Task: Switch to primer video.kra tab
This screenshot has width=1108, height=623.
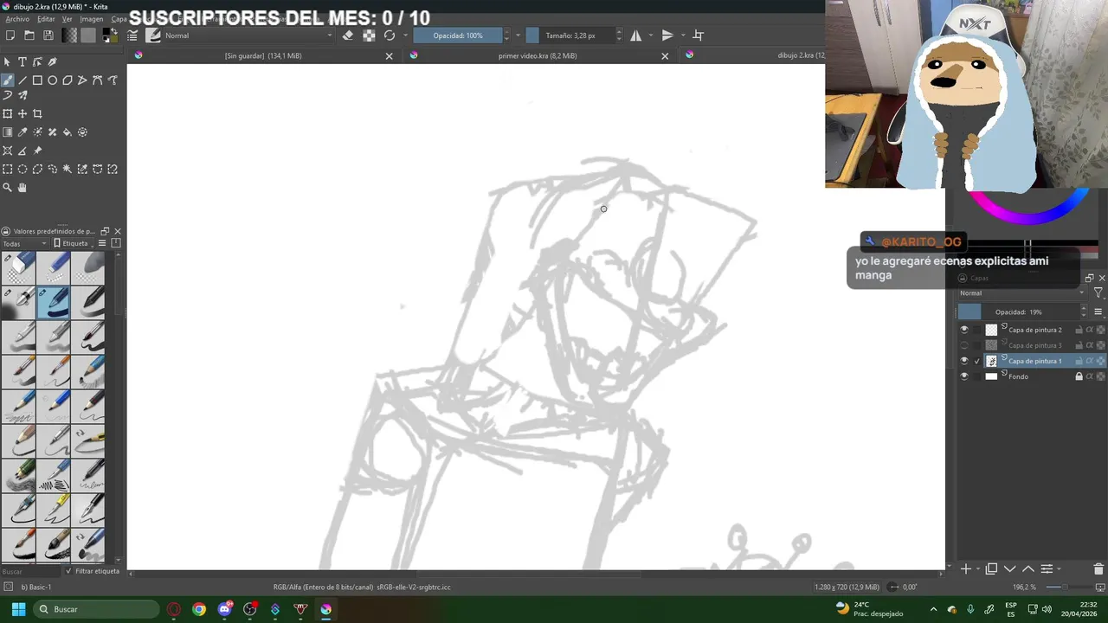Action: coord(538,55)
